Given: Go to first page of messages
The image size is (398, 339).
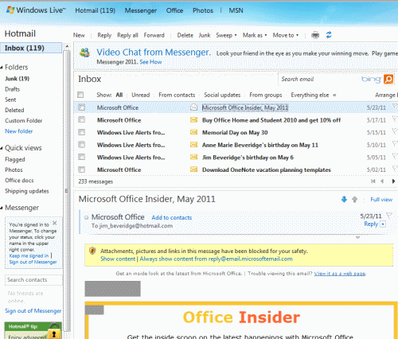Looking at the screenshot, I should 373,181.
